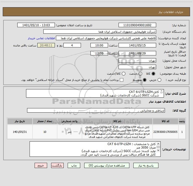Click the spinner arrows of شرح کلی نیاز box
Image resolution: width=193 pixels, height=186 pixels.
(x=161, y=92)
